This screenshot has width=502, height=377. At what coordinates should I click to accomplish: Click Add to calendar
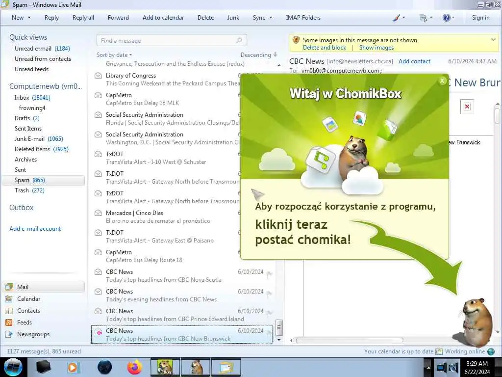(x=163, y=18)
